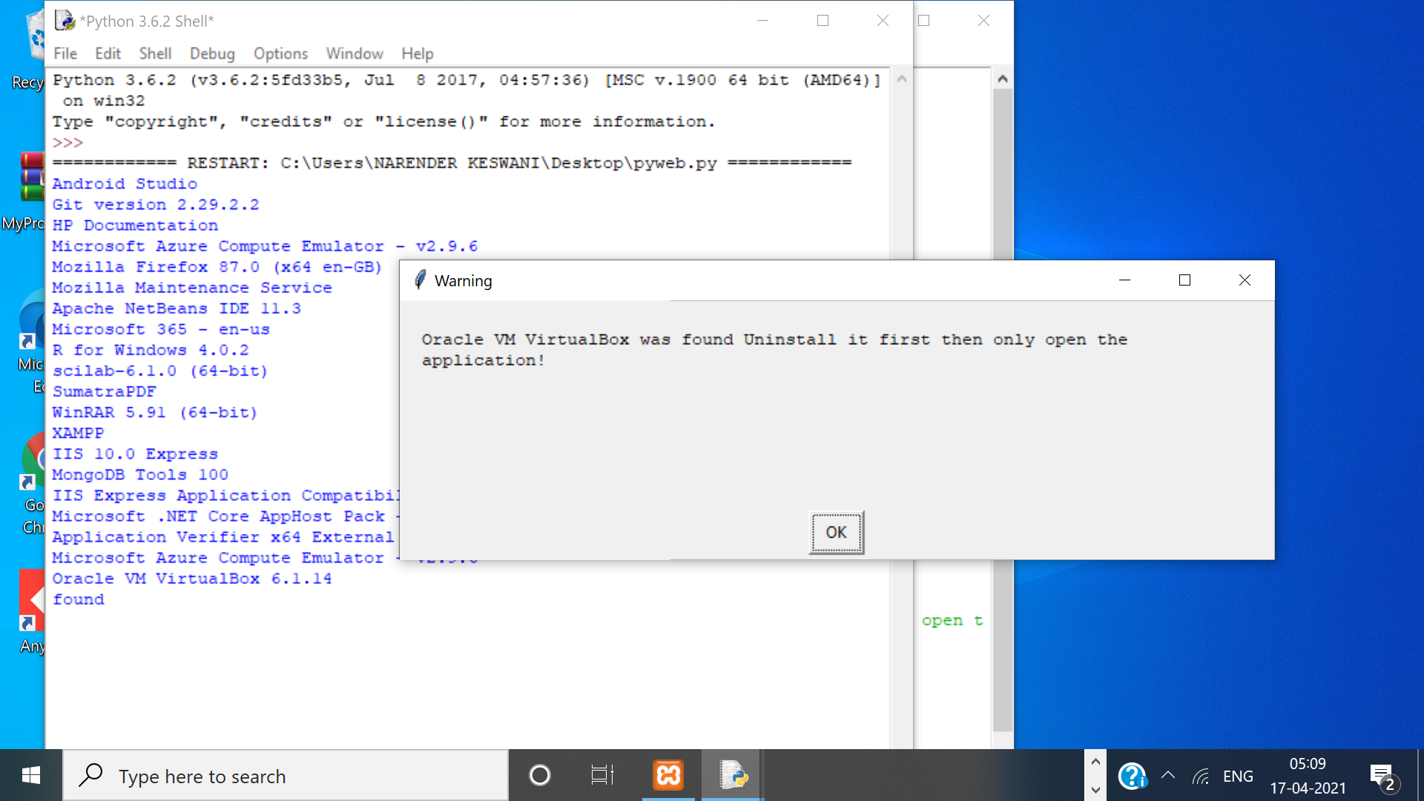Click the XAMPP icon in taskbar

click(x=667, y=776)
